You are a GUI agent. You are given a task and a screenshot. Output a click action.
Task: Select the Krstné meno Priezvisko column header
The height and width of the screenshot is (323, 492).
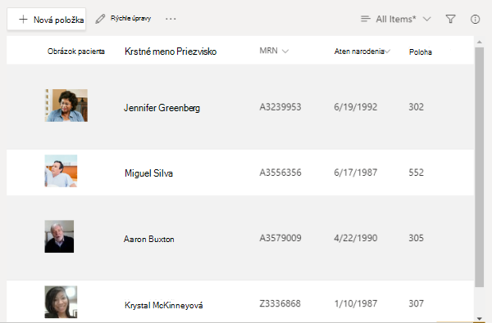pyautogui.click(x=171, y=52)
